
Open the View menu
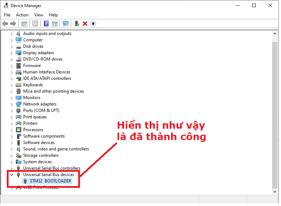pyautogui.click(x=39, y=15)
